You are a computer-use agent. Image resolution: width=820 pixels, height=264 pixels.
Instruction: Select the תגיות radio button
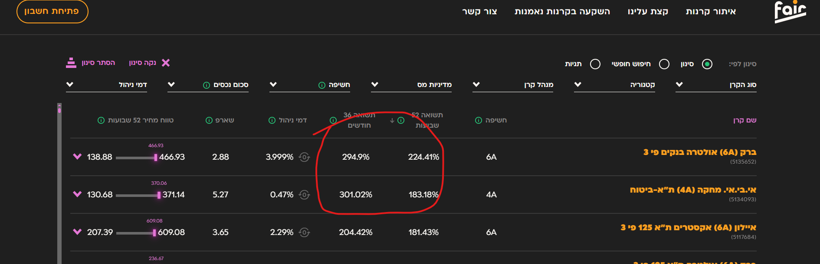(x=595, y=64)
